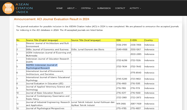The image size is (187, 110).
Task: Click E-ISSN value 2716-1595
Action: coord(135,84)
